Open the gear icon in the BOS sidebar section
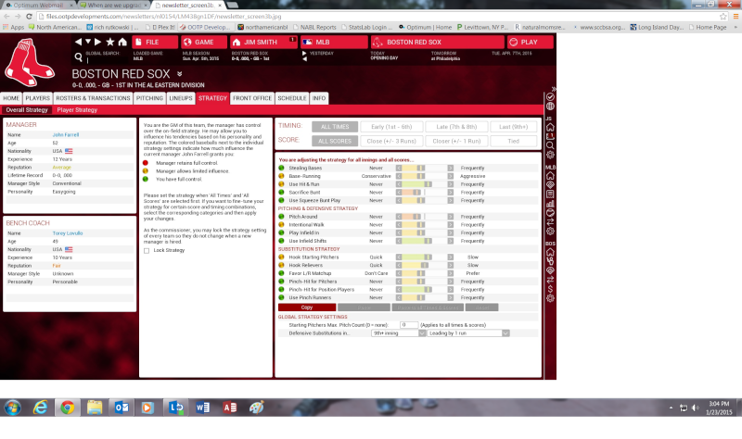This screenshot has height=439, width=742. coord(550,298)
